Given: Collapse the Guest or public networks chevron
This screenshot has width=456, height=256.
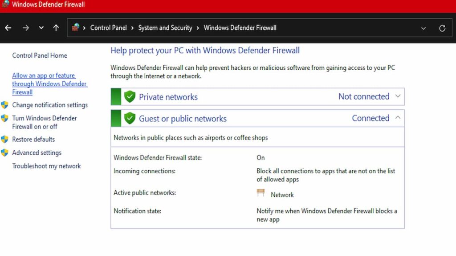Looking at the screenshot, I should tap(398, 117).
